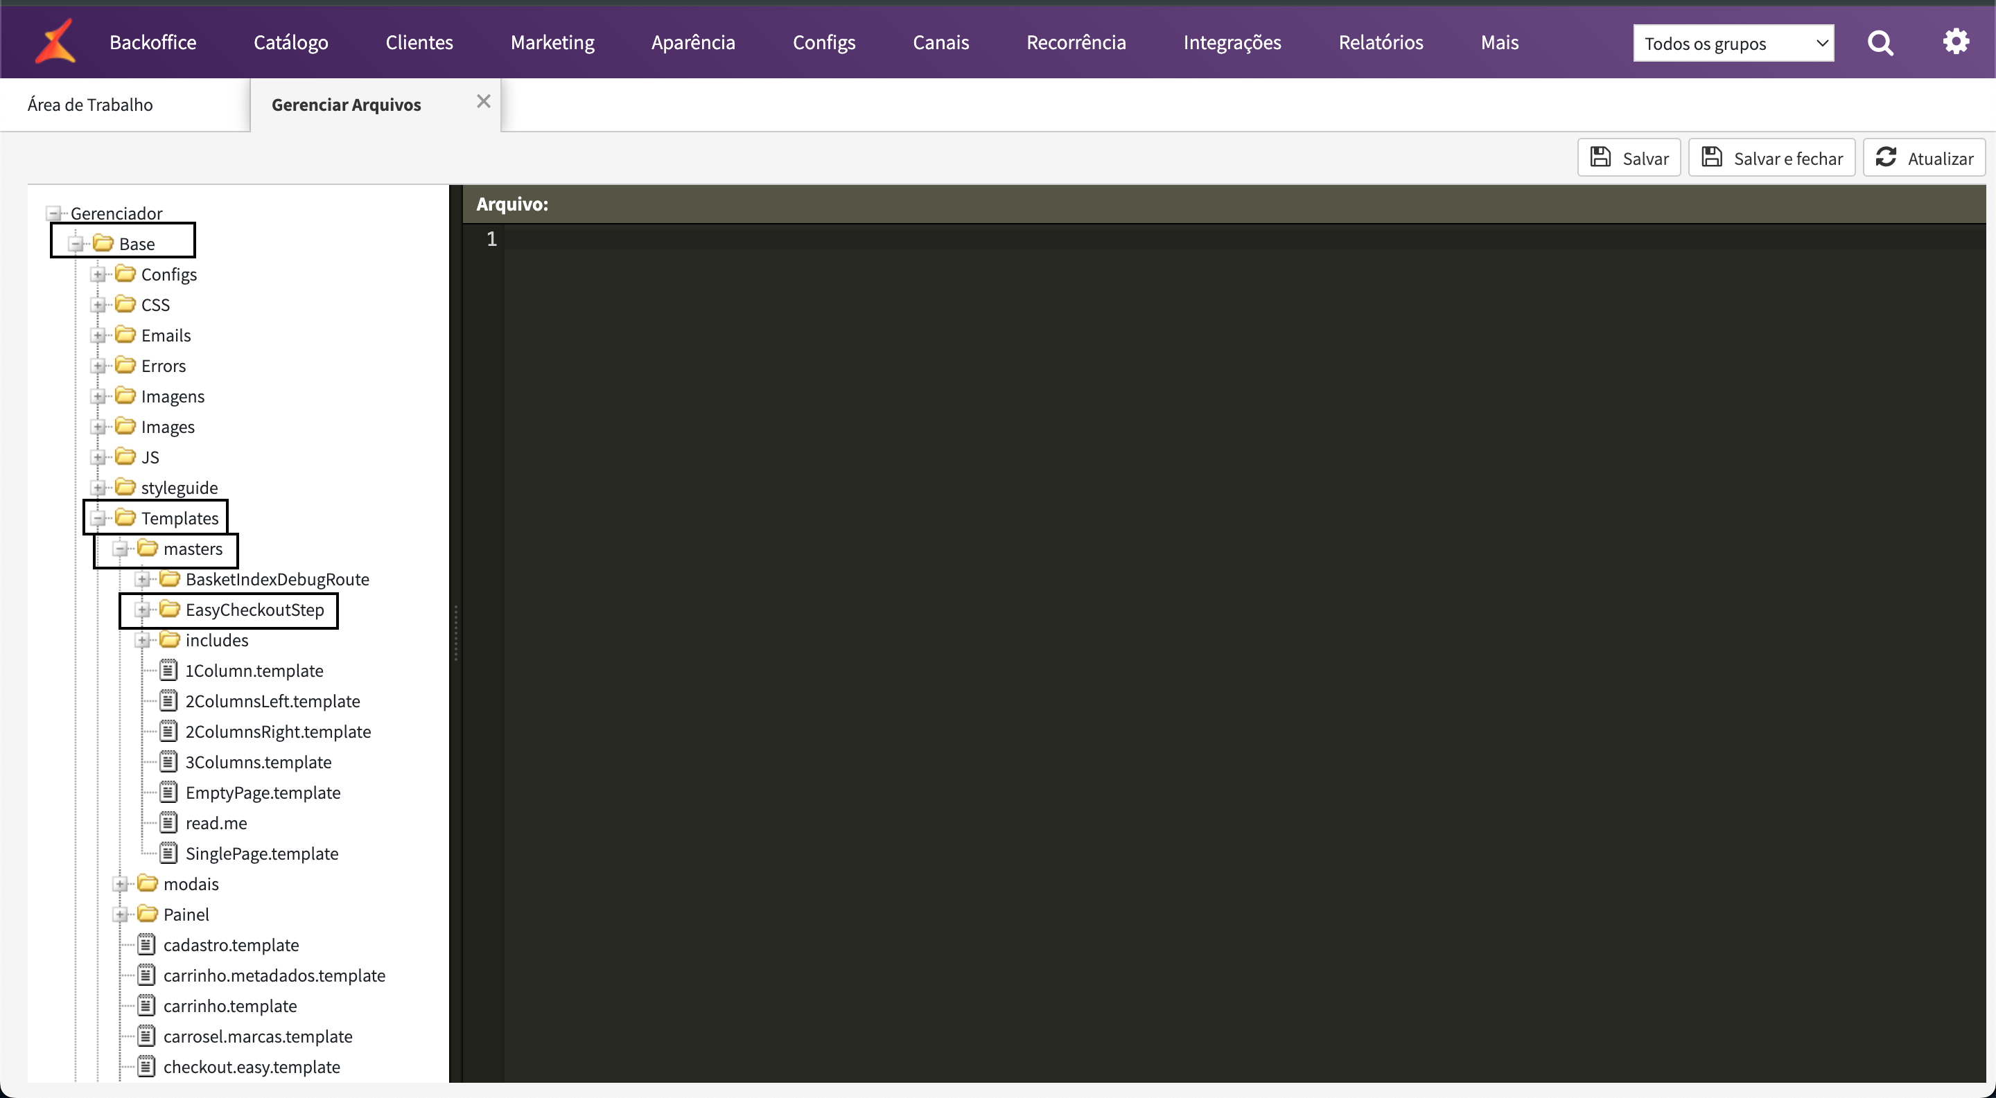Click the checkout.easy.template file icon
1996x1098 pixels.
(146, 1066)
